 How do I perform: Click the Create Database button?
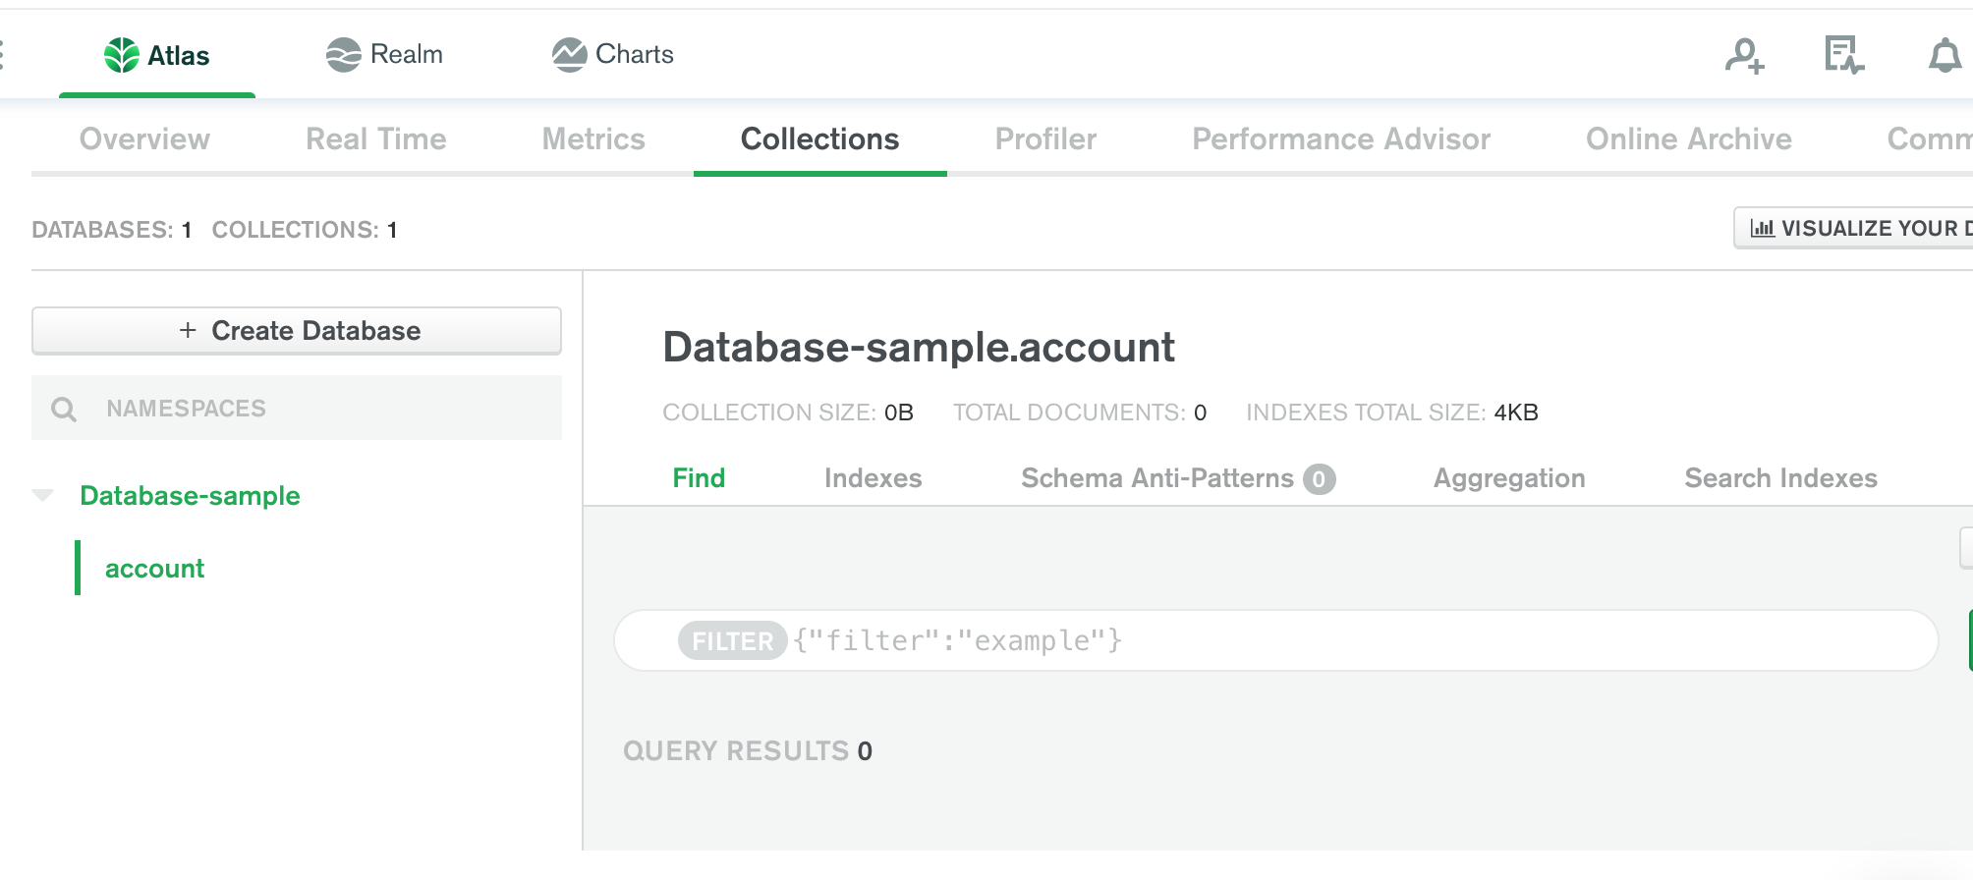(x=297, y=331)
